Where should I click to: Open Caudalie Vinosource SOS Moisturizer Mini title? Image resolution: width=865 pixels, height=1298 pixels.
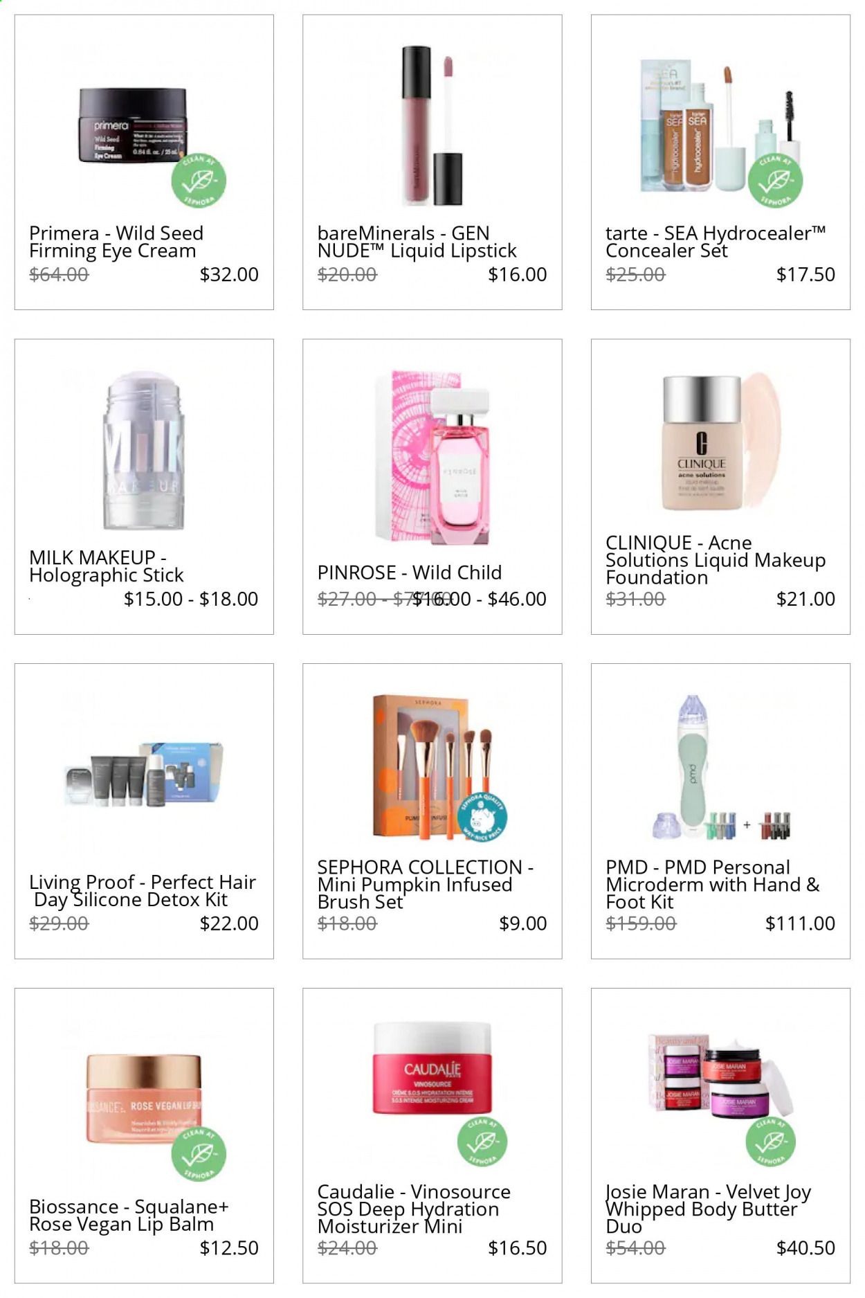click(x=414, y=1209)
